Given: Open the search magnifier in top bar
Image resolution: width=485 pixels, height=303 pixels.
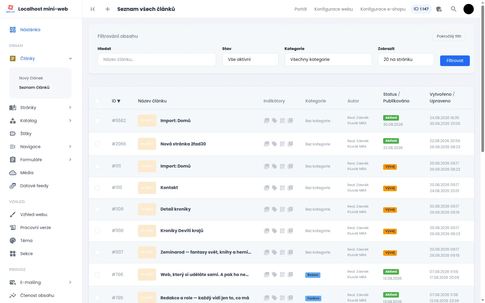Looking at the screenshot, I should 453,9.
